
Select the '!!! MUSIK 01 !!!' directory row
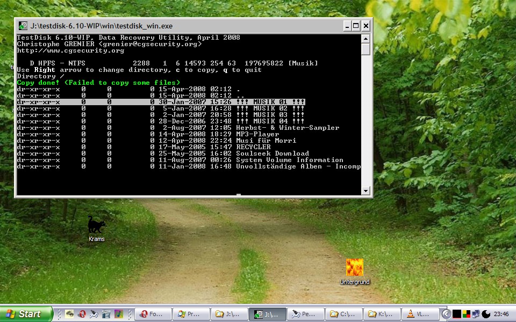(161, 102)
